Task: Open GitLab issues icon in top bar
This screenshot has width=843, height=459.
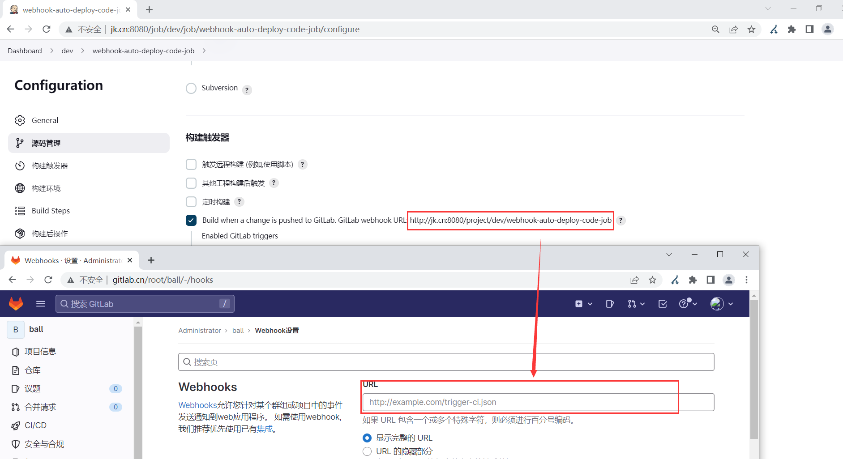Action: 610,304
